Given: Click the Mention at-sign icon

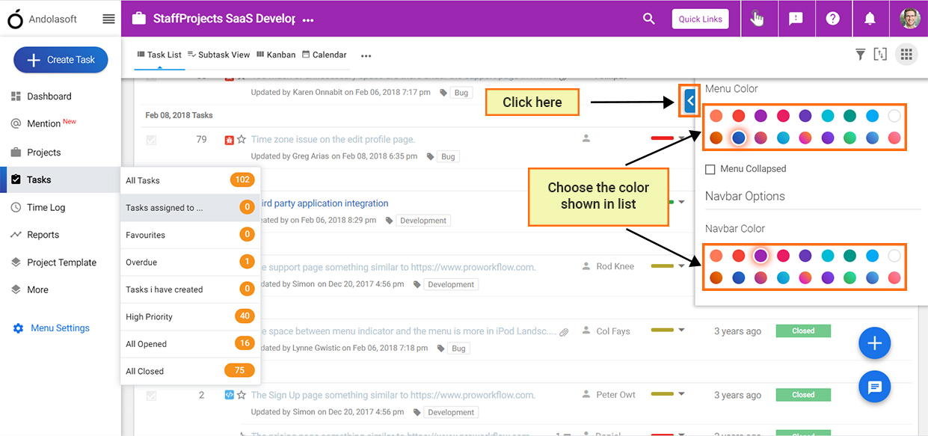Looking at the screenshot, I should coord(16,123).
